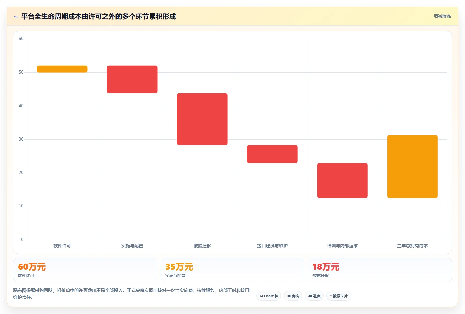Select the orange 软件许可 bar
This screenshot has width=465, height=314.
point(62,69)
